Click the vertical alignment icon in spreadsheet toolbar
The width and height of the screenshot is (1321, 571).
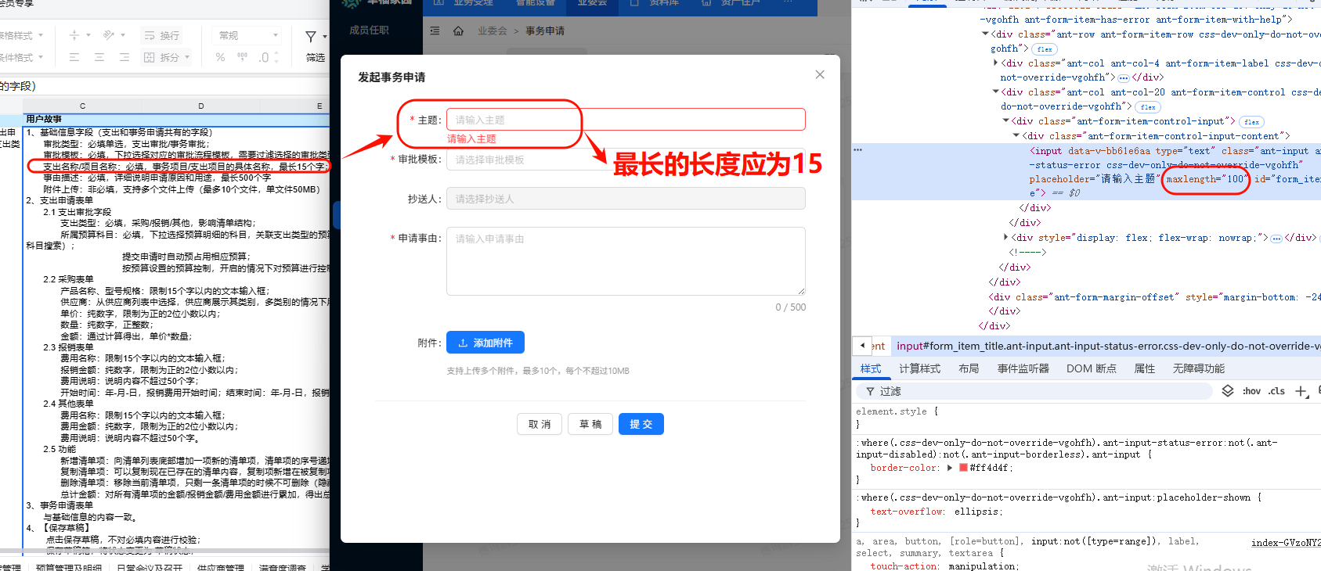click(74, 35)
